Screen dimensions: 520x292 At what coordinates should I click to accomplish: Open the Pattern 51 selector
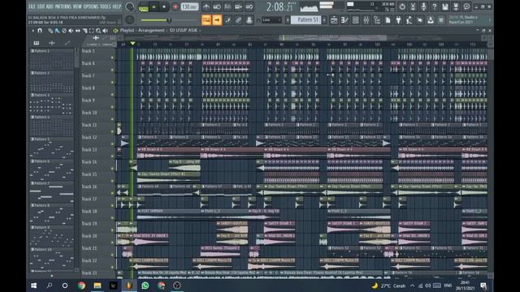307,20
